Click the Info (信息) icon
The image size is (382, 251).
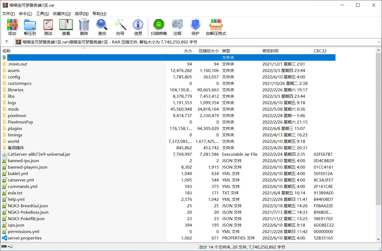[x=138, y=25]
